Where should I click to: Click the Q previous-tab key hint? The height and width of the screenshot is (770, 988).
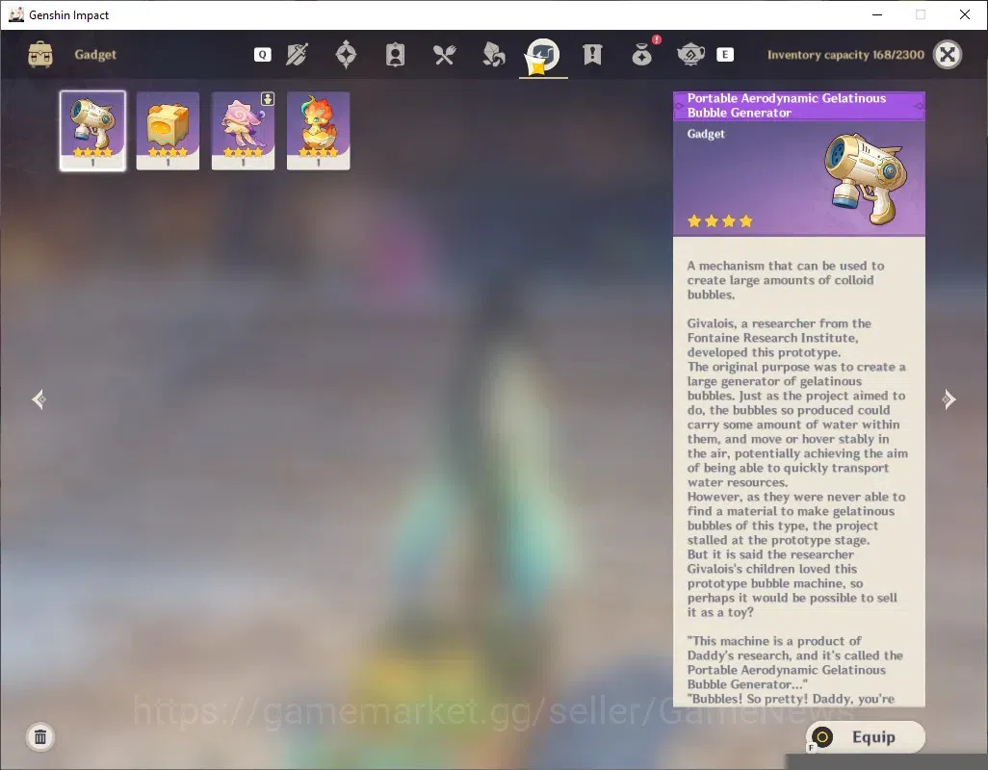pos(263,55)
